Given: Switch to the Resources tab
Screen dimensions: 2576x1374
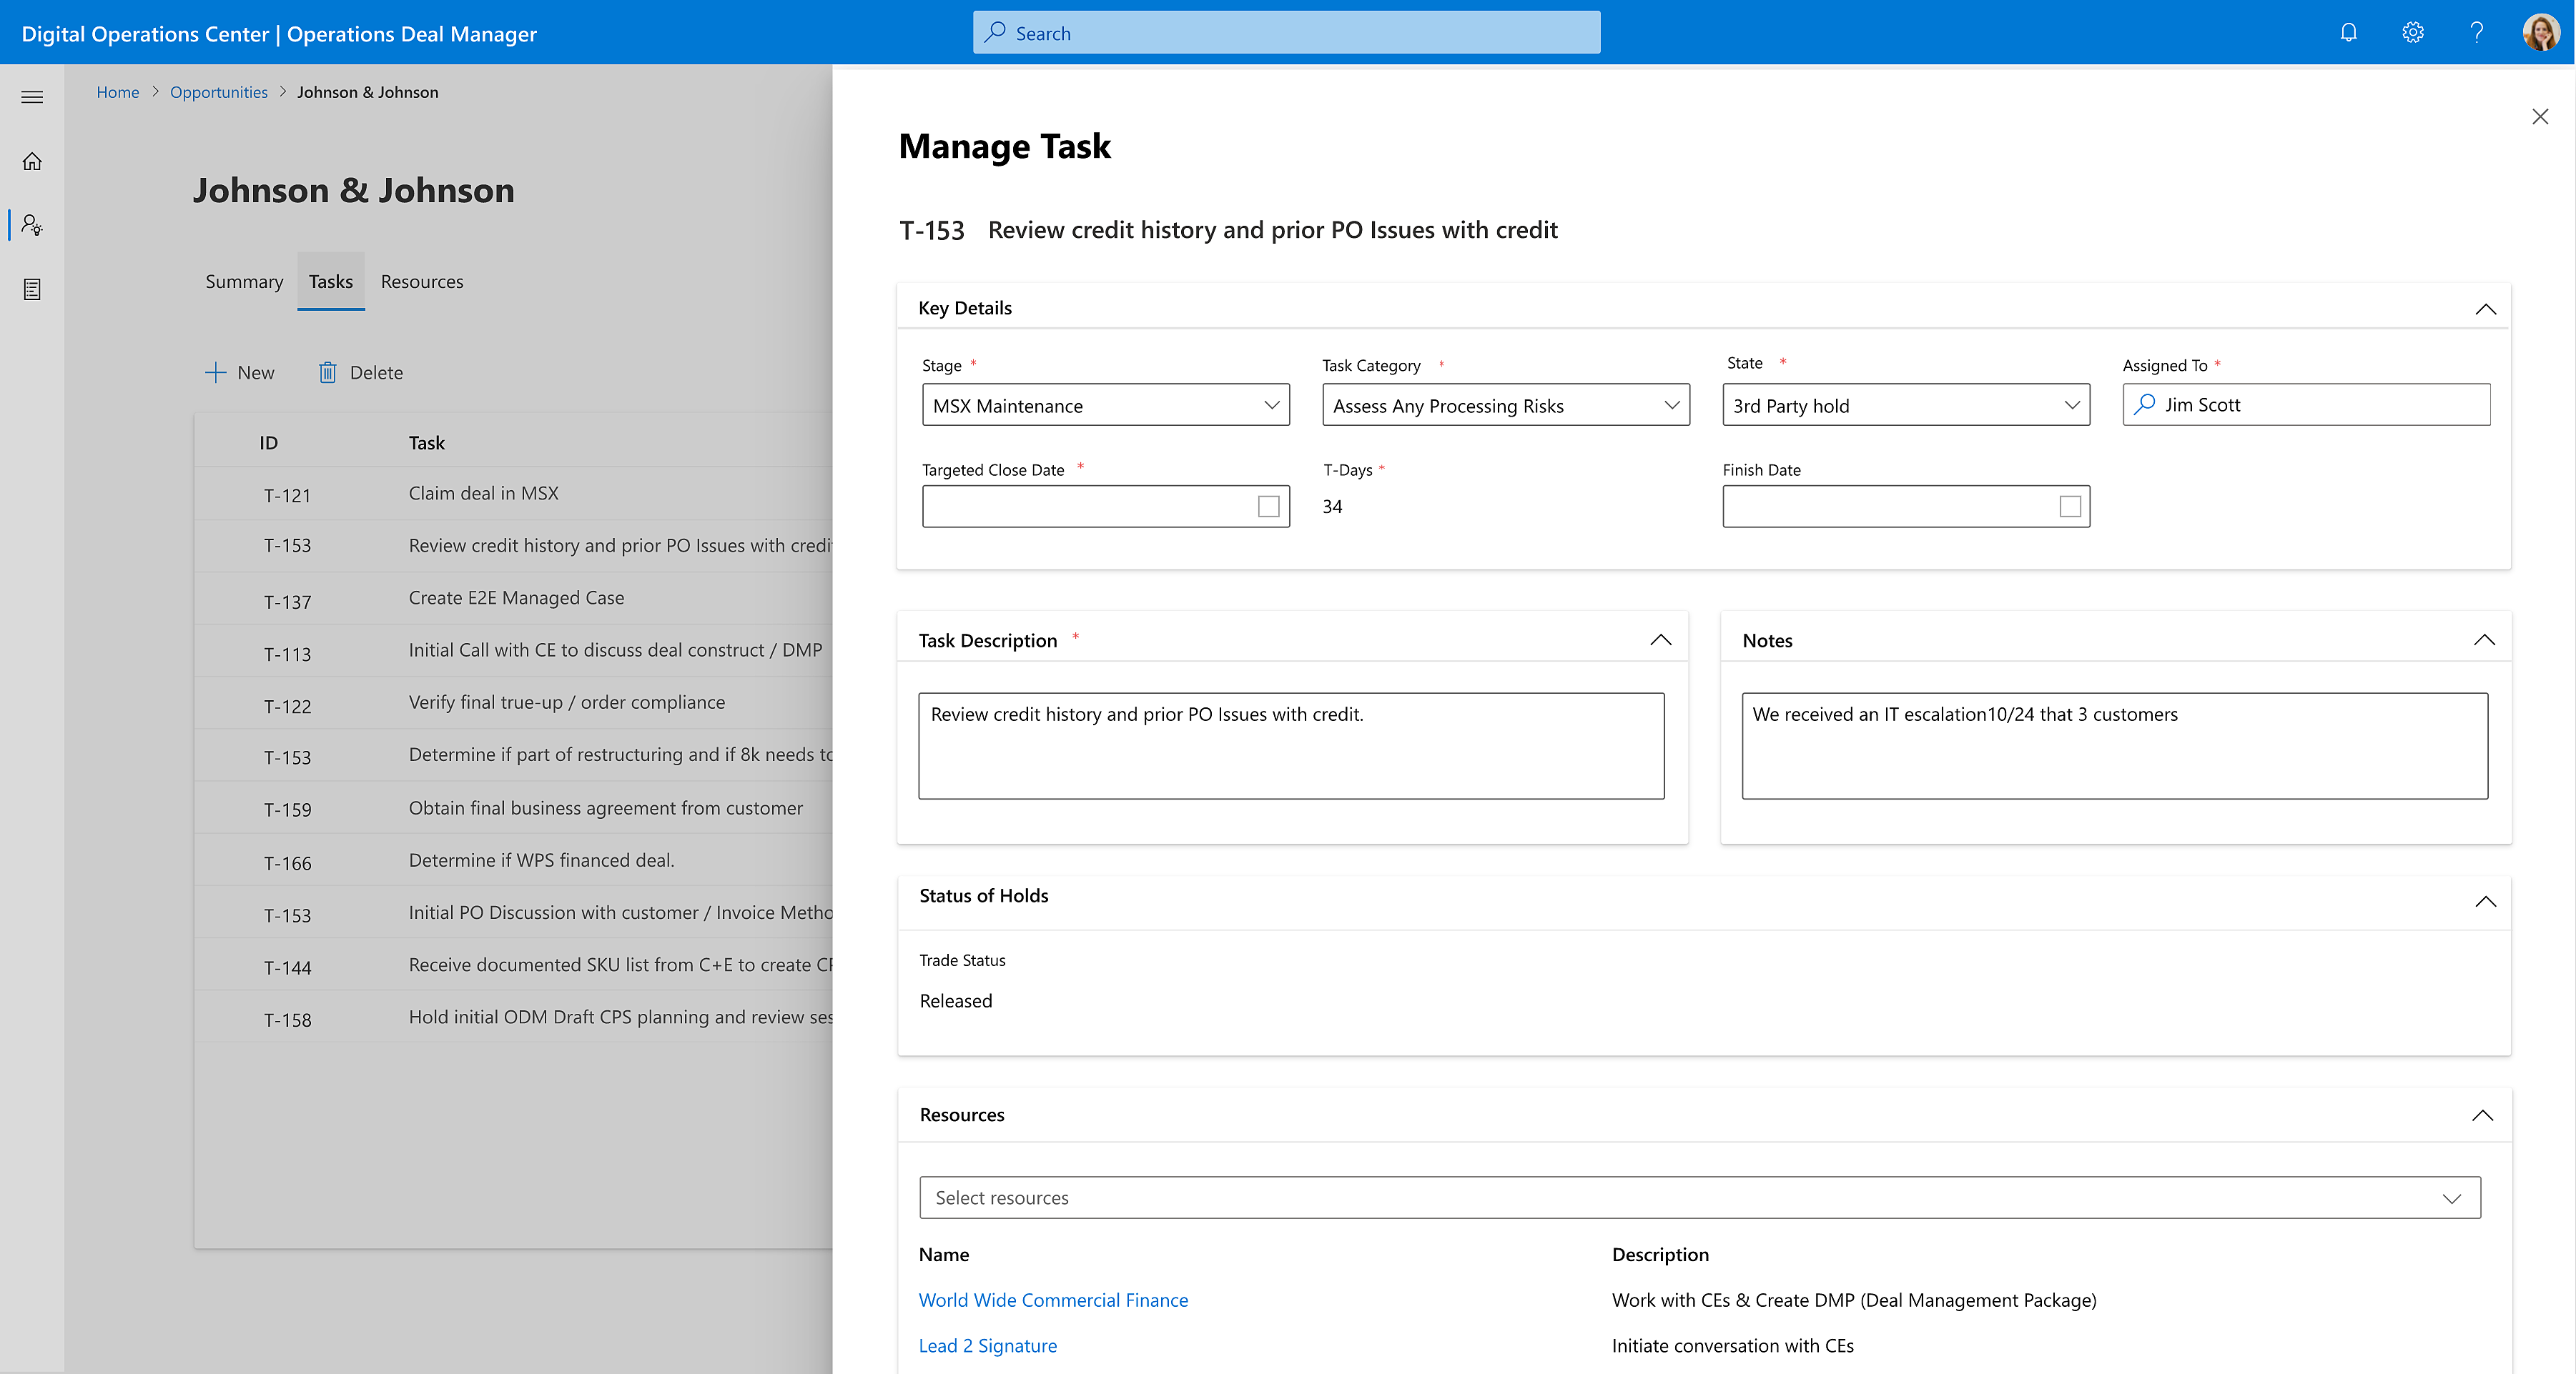Looking at the screenshot, I should [422, 282].
